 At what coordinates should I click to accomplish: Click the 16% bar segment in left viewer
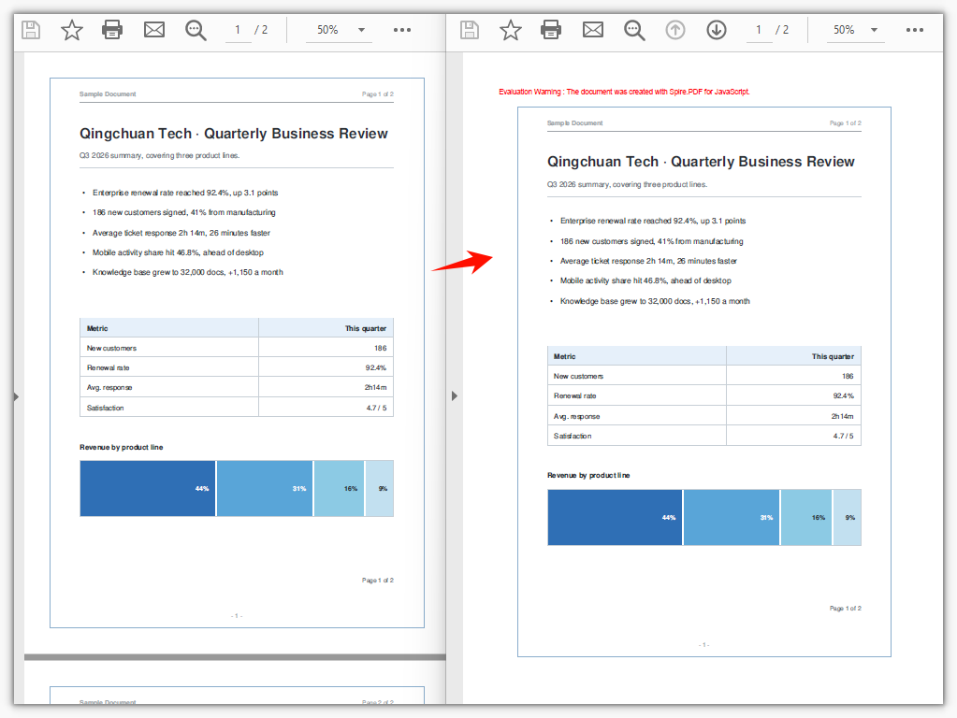(x=340, y=489)
